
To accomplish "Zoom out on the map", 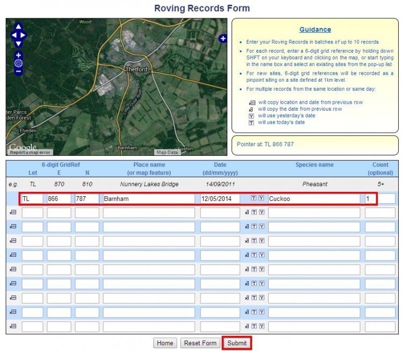I will 18,71.
